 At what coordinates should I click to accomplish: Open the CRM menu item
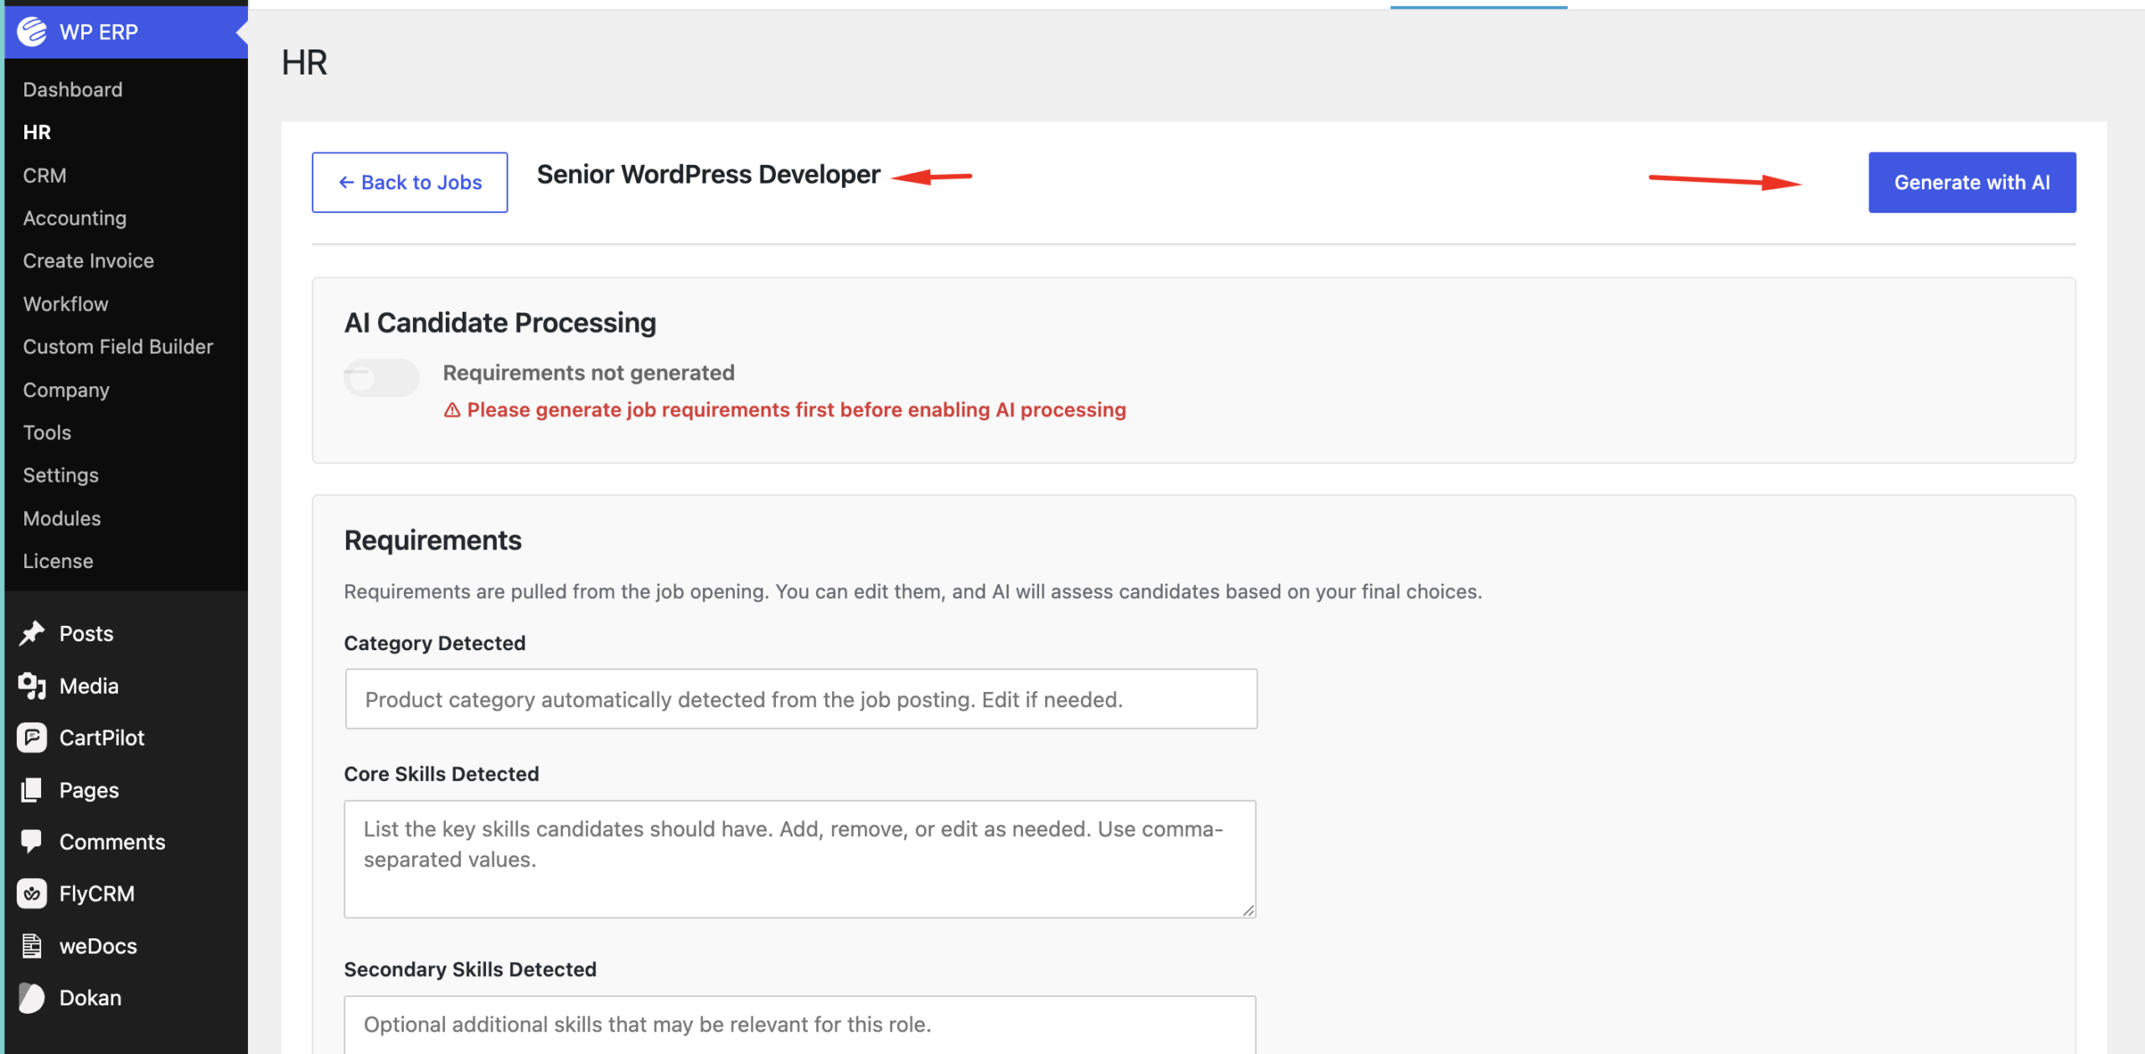coord(44,175)
